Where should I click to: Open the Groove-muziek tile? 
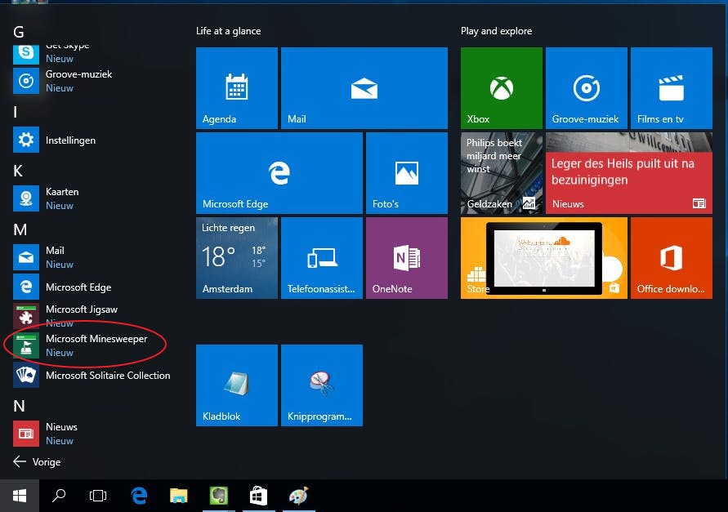click(x=587, y=87)
